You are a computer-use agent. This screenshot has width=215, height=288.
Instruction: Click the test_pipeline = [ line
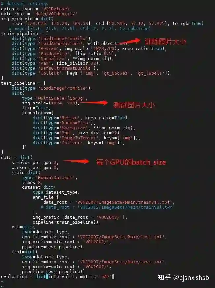pos(23,83)
